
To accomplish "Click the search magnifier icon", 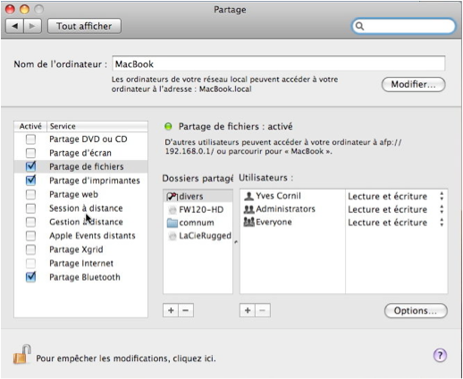I will pyautogui.click(x=359, y=26).
